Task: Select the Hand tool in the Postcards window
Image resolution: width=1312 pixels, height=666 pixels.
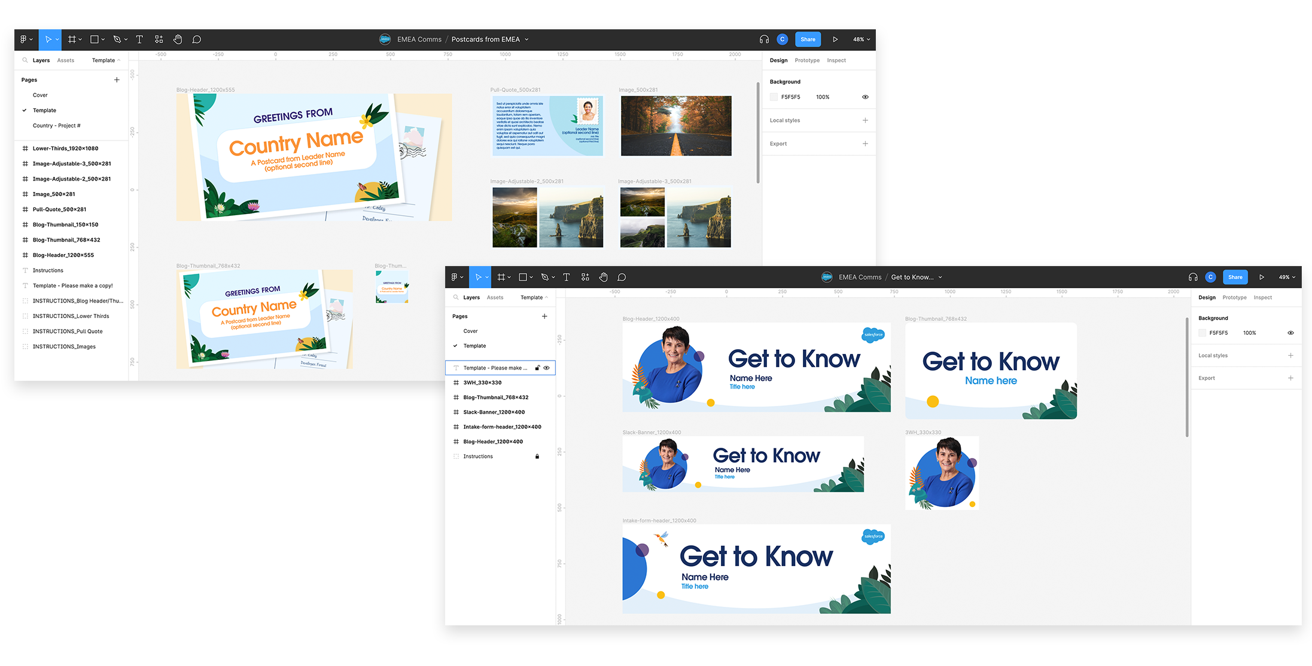Action: click(x=178, y=39)
